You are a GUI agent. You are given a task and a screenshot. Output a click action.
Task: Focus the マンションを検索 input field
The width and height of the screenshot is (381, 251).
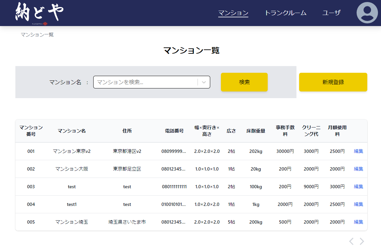pos(145,82)
